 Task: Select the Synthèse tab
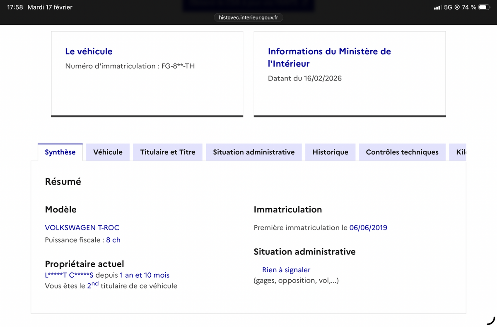pos(60,152)
